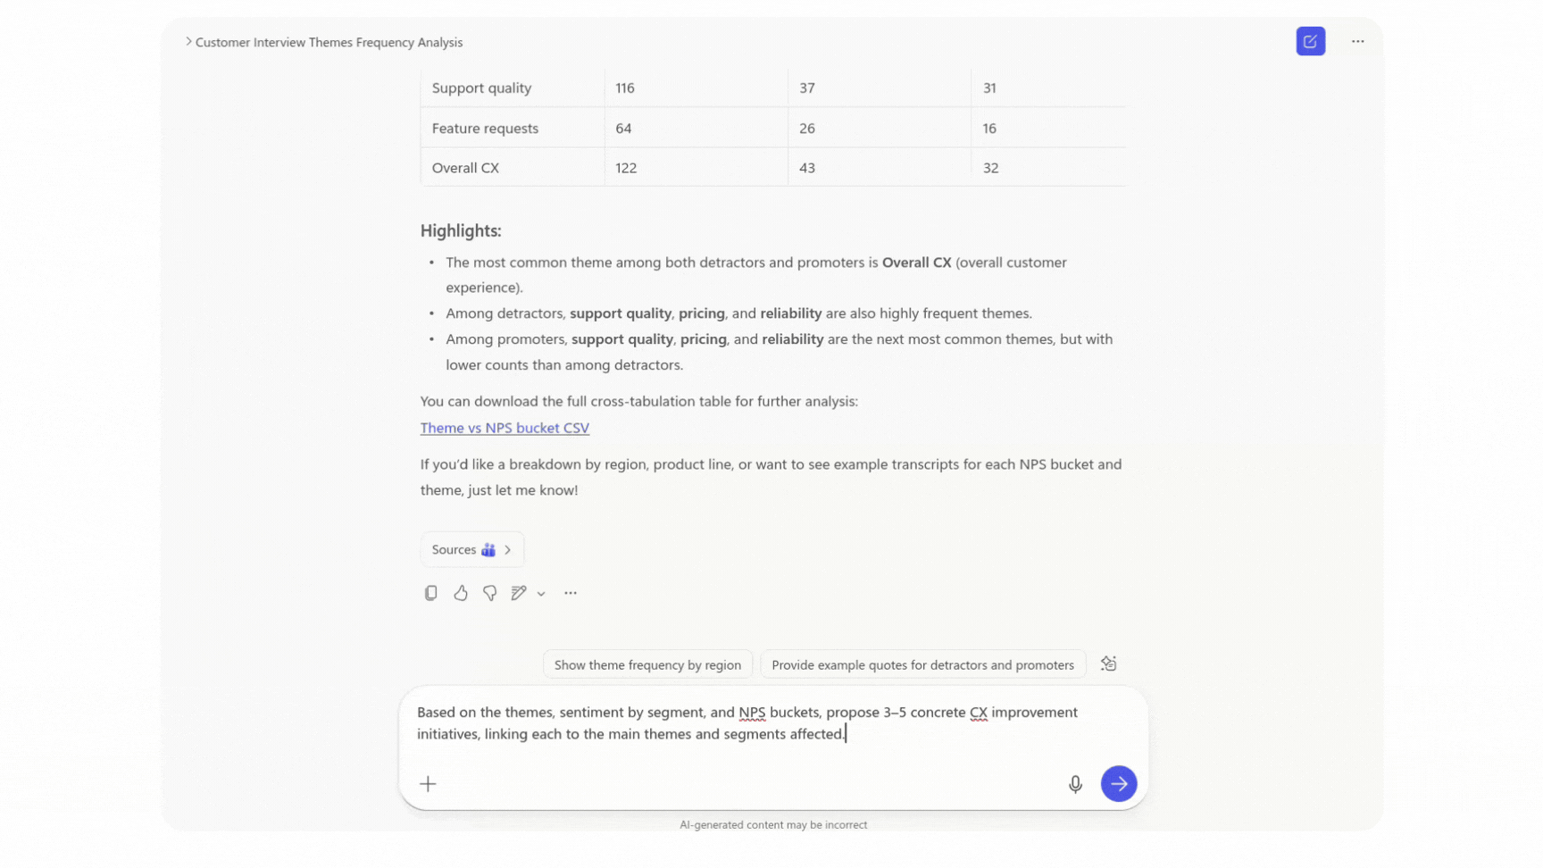Select the Show theme frequency by region suggestion
Image resolution: width=1543 pixels, height=868 pixels.
[646, 664]
